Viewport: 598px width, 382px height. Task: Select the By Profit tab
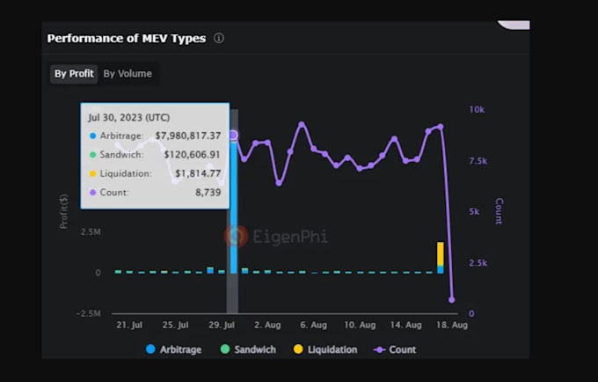pos(74,74)
